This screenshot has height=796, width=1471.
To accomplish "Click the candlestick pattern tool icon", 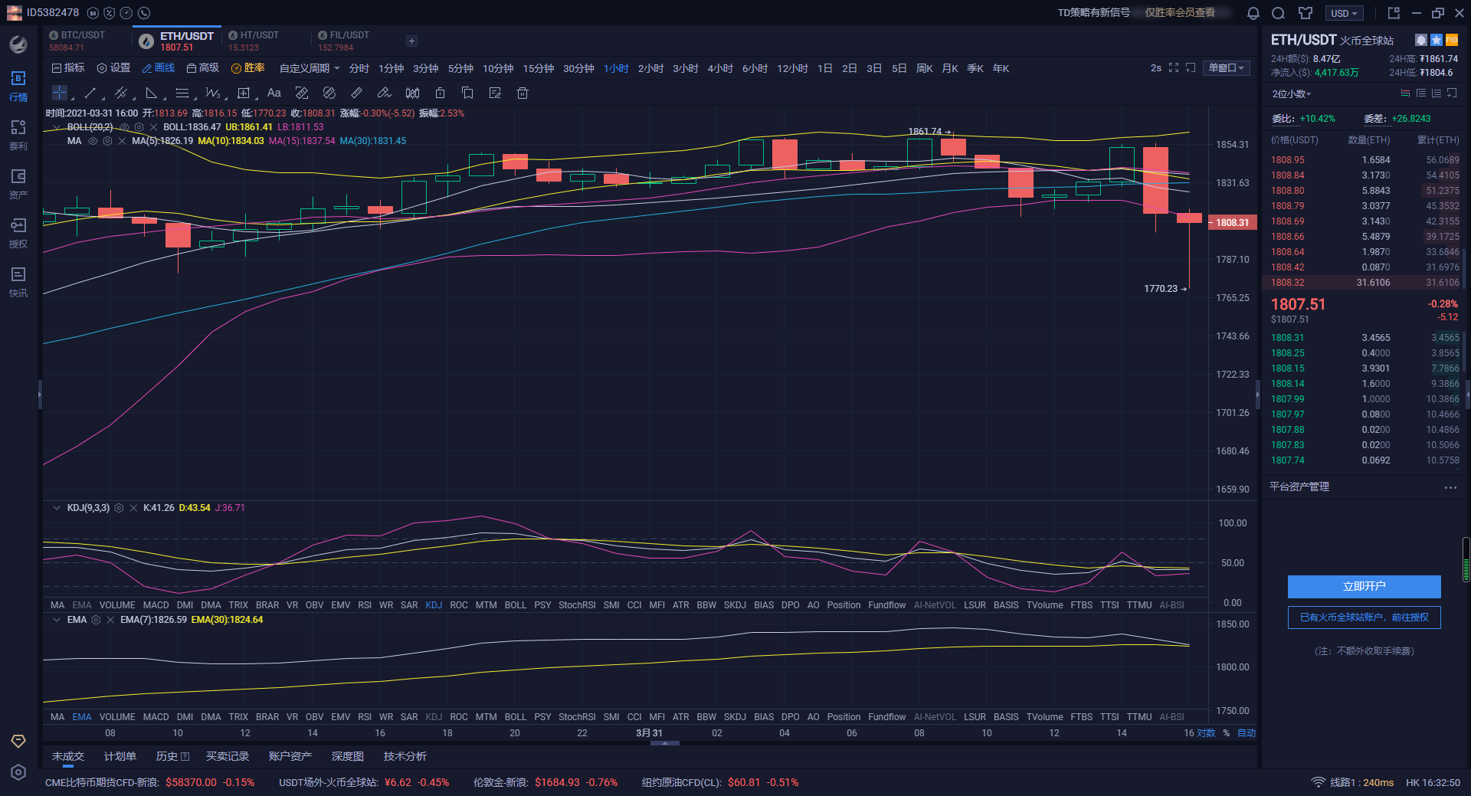I will [x=412, y=93].
